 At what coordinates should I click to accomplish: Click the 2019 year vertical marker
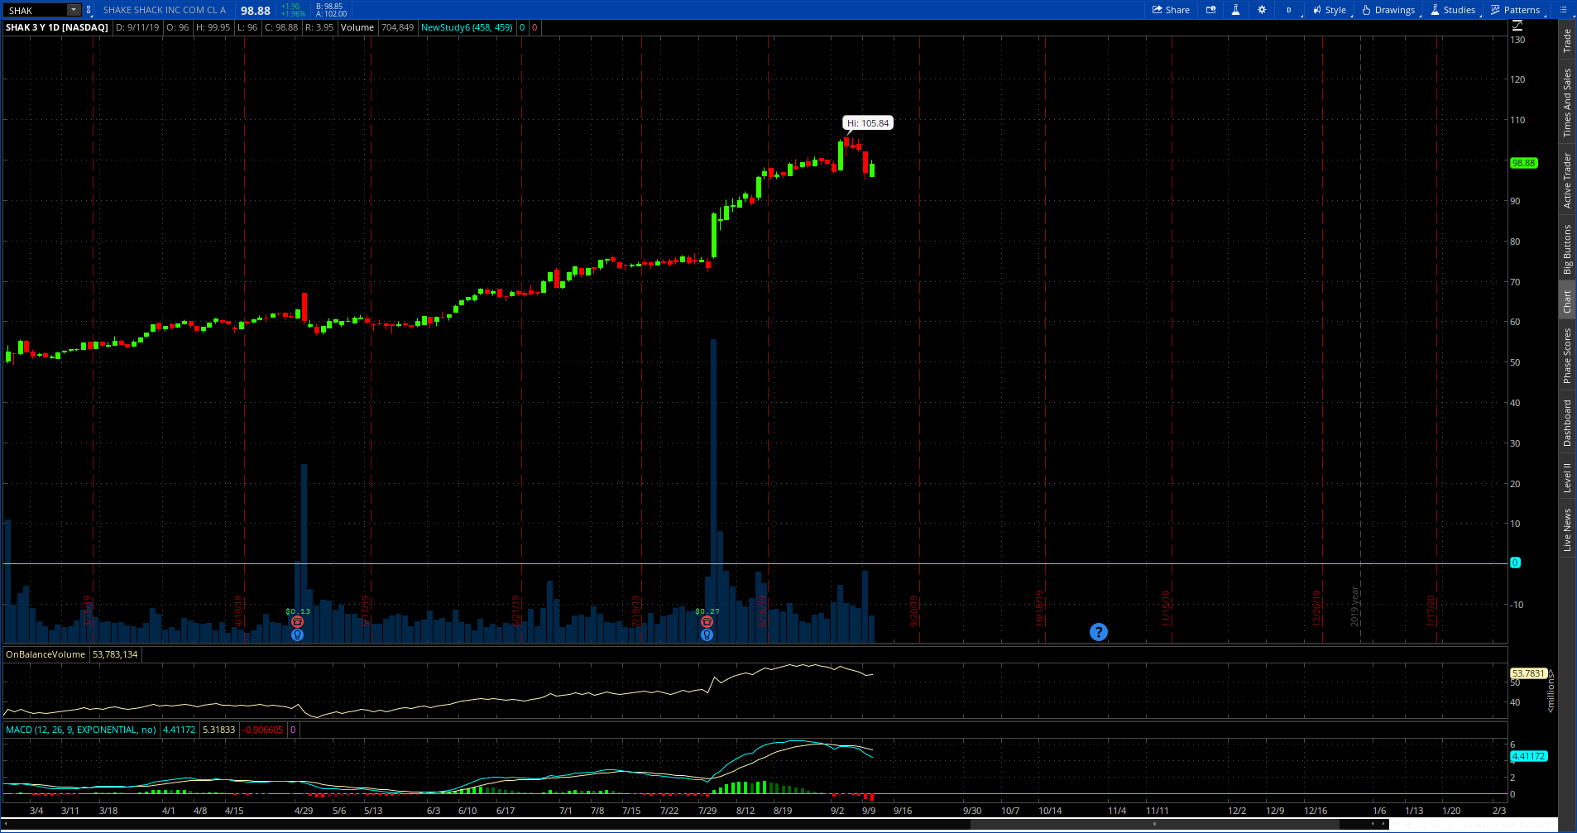point(1355,606)
